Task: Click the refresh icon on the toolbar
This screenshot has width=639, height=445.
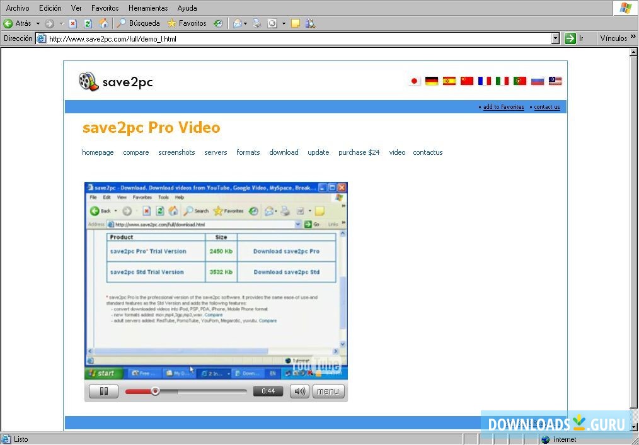Action: (x=86, y=23)
